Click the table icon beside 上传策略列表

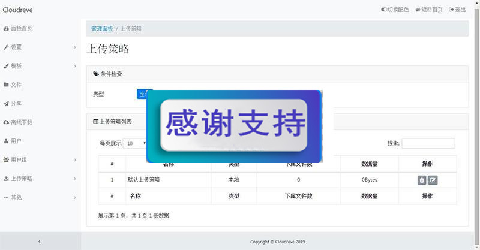click(95, 122)
